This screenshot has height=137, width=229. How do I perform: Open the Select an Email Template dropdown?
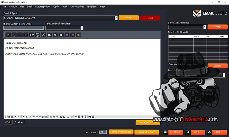tap(82, 28)
